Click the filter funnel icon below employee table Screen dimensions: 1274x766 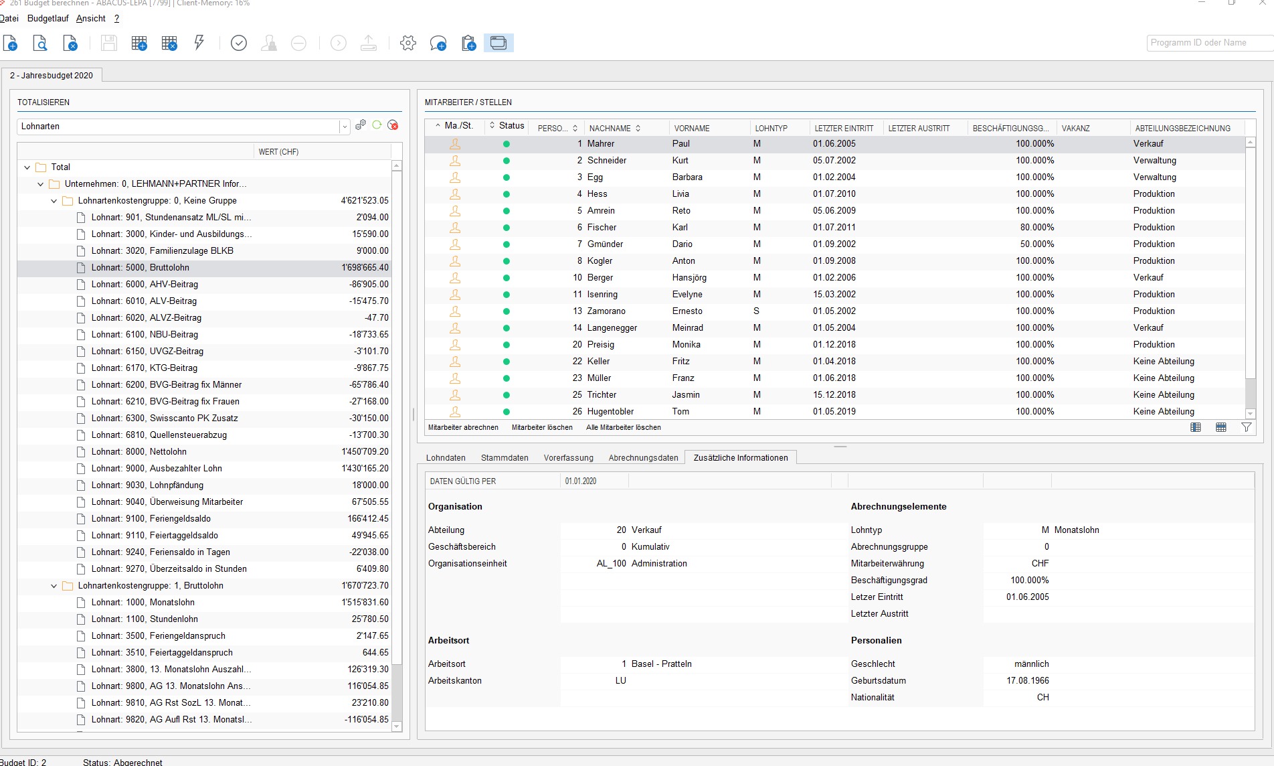pos(1247,427)
